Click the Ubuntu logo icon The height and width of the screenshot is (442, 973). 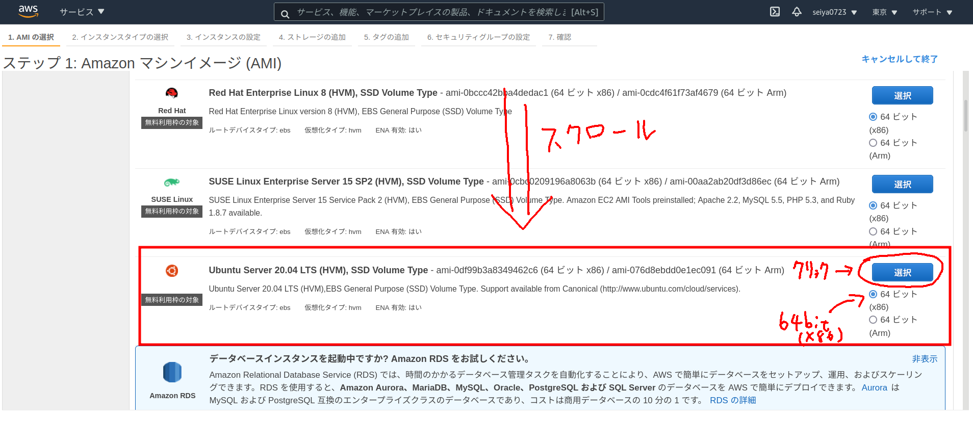click(172, 271)
